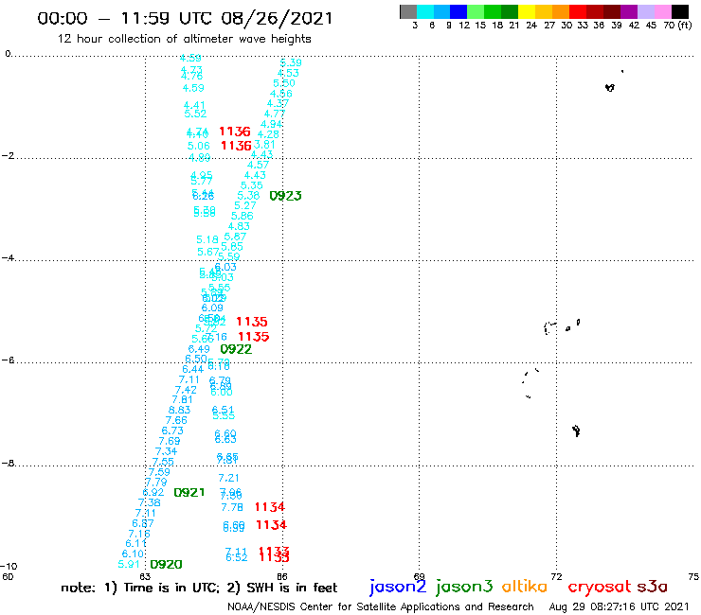This screenshot has height=615, width=701.
Task: Choose the yellow 24 ft legend swatch
Action: pos(527,11)
